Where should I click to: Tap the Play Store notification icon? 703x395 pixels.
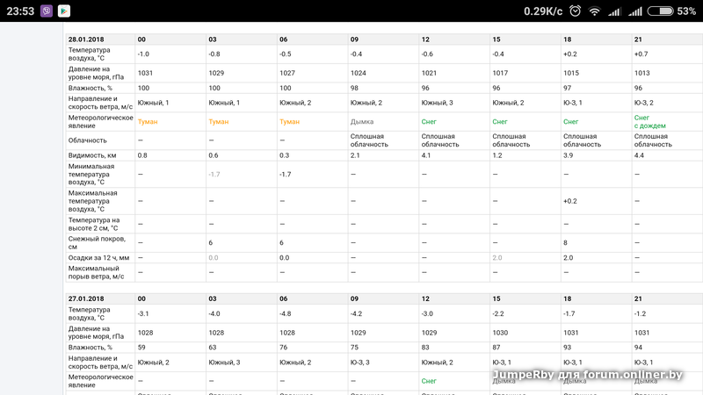64,11
